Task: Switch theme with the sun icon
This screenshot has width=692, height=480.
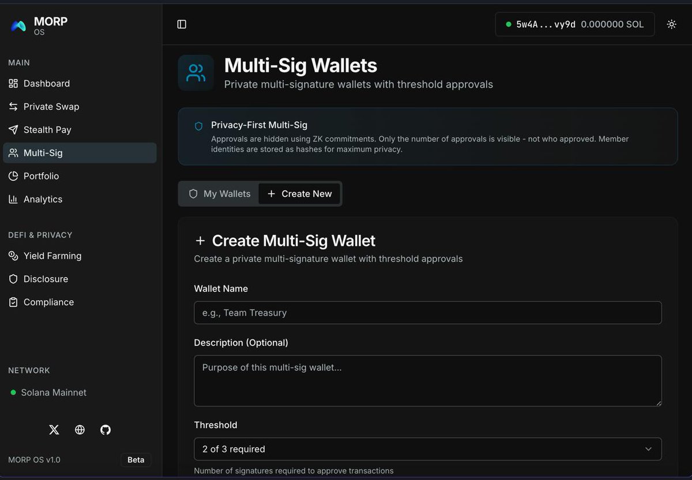Action: [x=671, y=24]
